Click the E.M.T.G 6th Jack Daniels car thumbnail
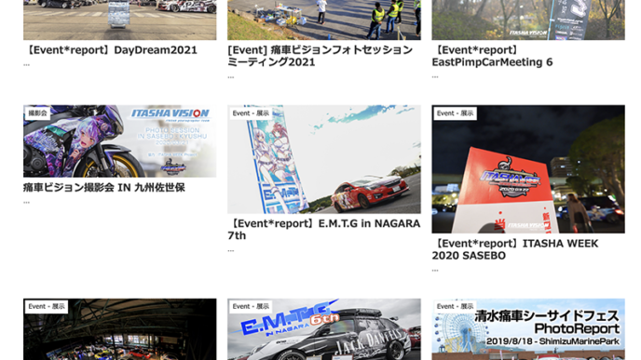Screen dimensions: 641x360 pyautogui.click(x=324, y=329)
